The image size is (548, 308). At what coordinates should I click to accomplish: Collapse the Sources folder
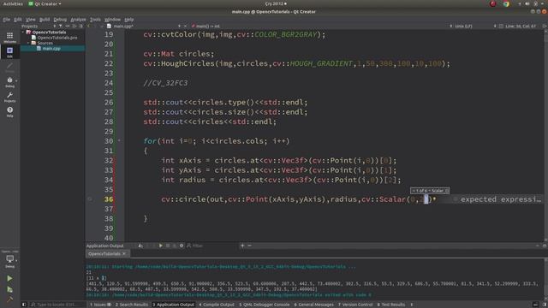[x=28, y=43]
